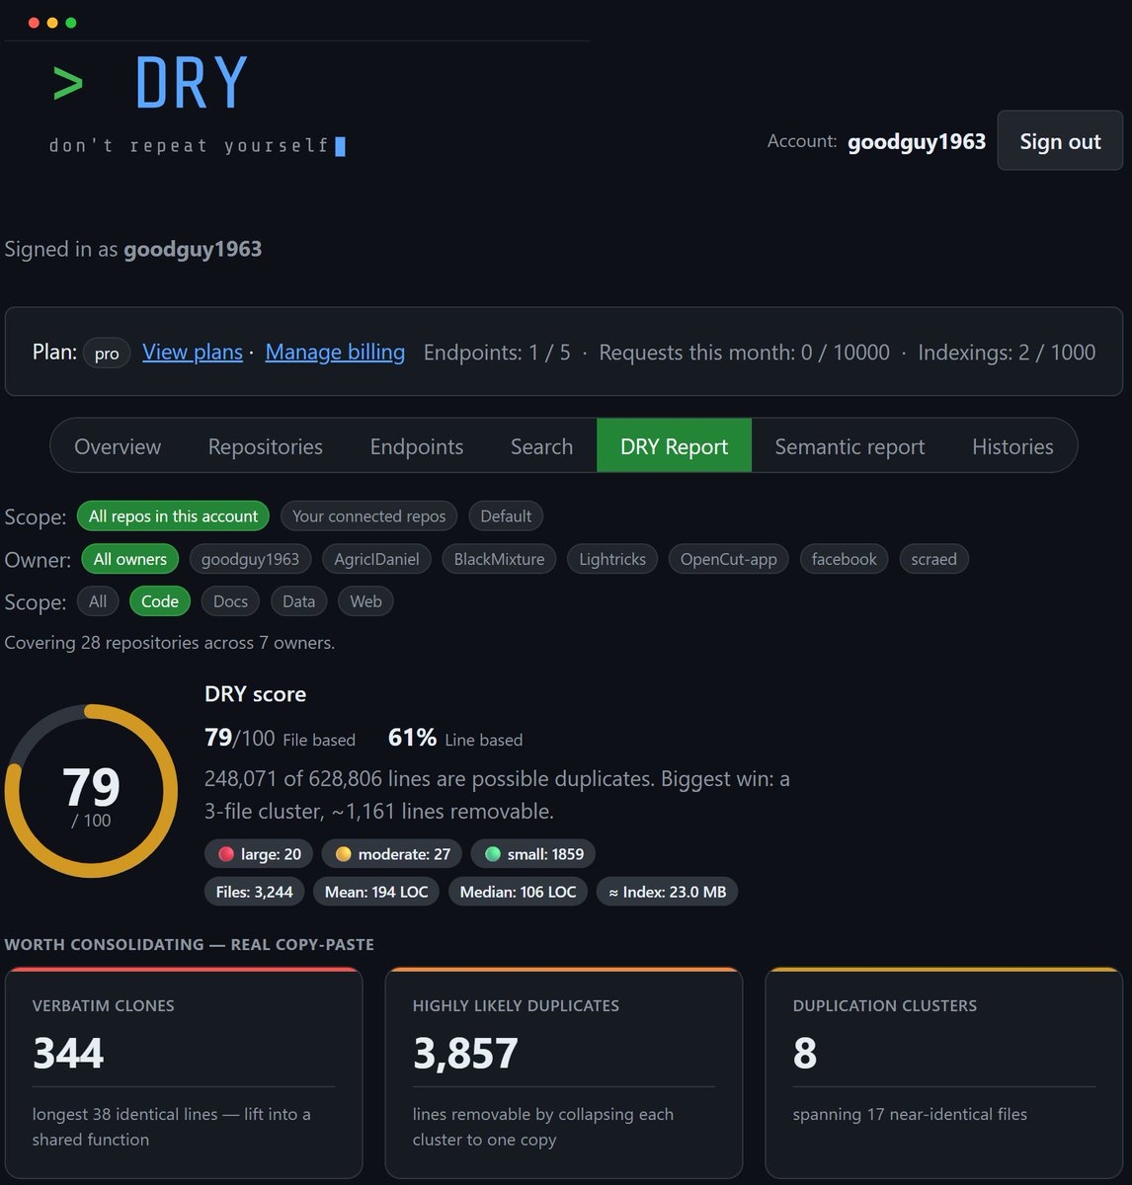The image size is (1132, 1185).
Task: Click the 'Mean: 194 LOC' badge
Action: click(376, 892)
